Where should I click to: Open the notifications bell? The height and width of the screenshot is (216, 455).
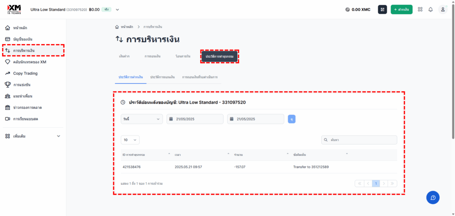pyautogui.click(x=431, y=9)
